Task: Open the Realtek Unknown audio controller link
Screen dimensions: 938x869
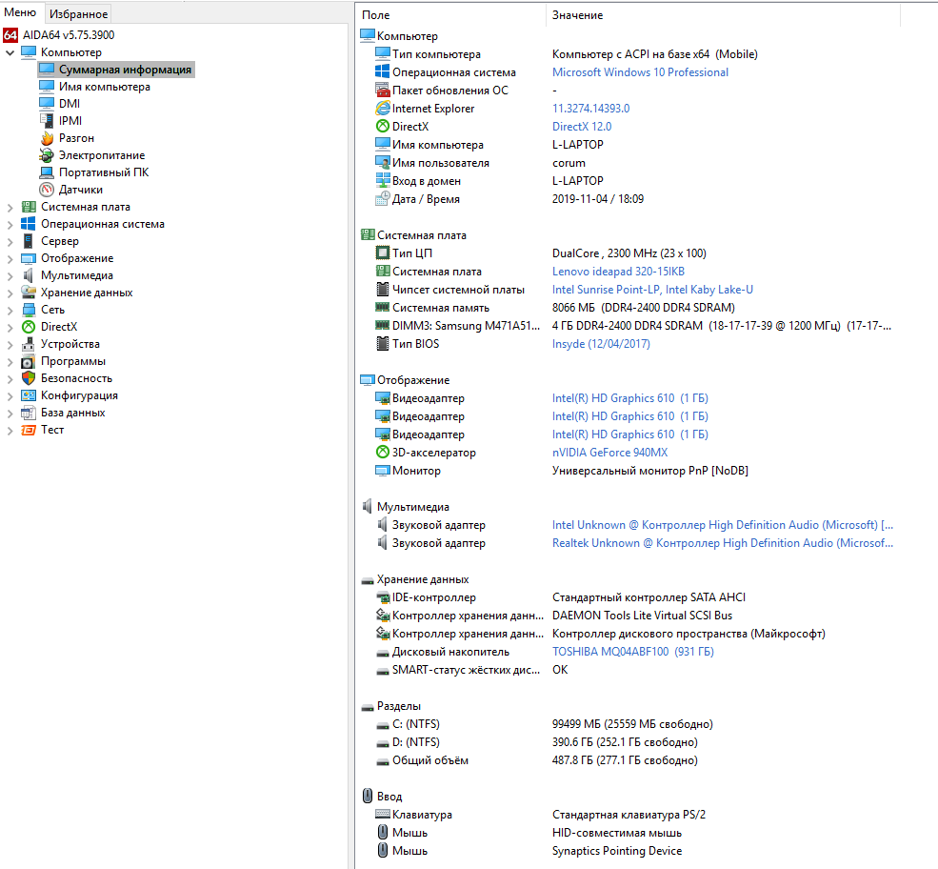Action: pos(723,543)
